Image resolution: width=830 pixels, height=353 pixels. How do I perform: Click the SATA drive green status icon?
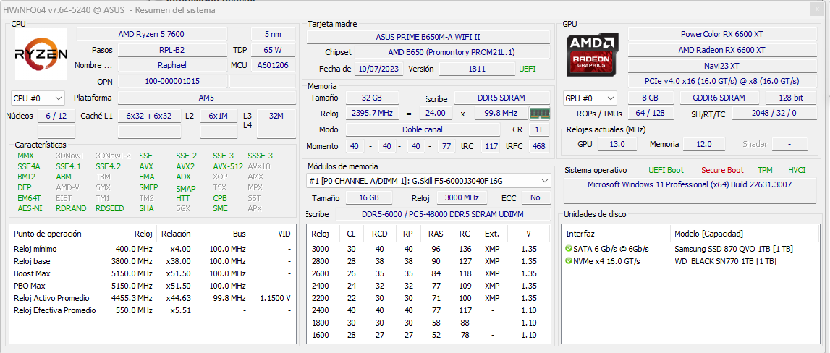click(569, 249)
